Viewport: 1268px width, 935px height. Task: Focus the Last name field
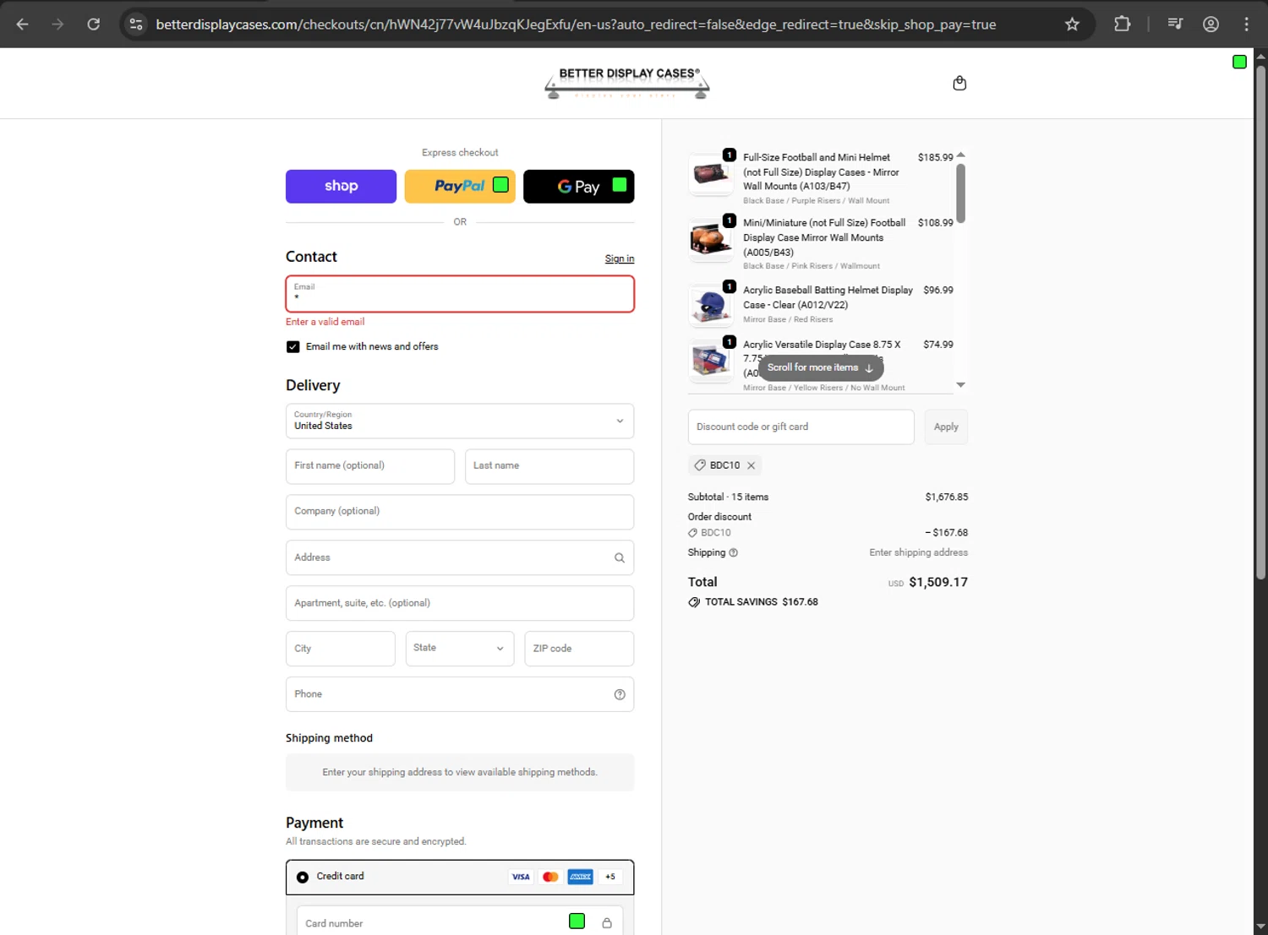pos(549,466)
